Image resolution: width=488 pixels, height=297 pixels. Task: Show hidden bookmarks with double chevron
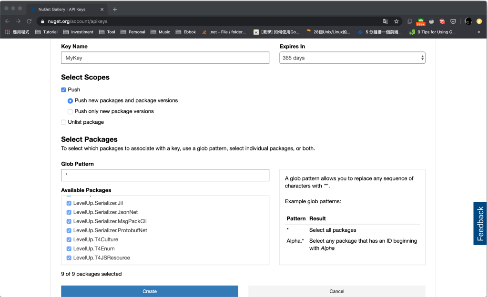[478, 32]
